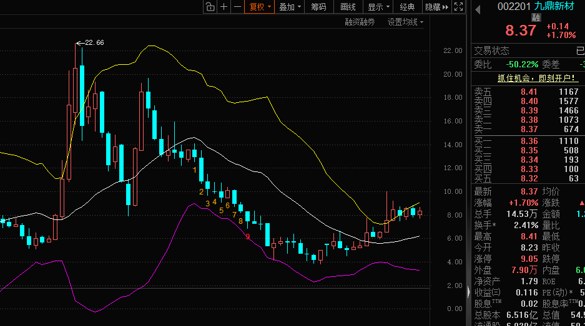Click the lock chart icon
Image resolution: width=585 pixels, height=326 pixels.
[210, 7]
